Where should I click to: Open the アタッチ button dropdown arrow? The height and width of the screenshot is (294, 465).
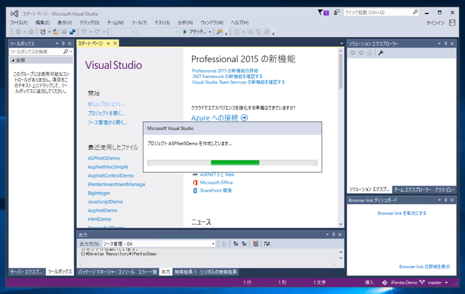pos(210,32)
